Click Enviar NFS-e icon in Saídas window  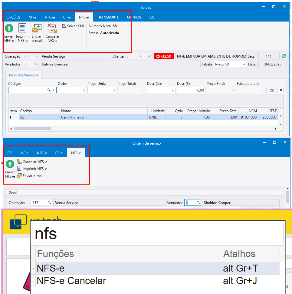[x=9, y=29]
